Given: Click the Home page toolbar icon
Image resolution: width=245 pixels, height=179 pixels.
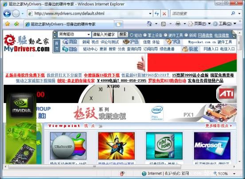Looking at the screenshot, I should 150,24.
